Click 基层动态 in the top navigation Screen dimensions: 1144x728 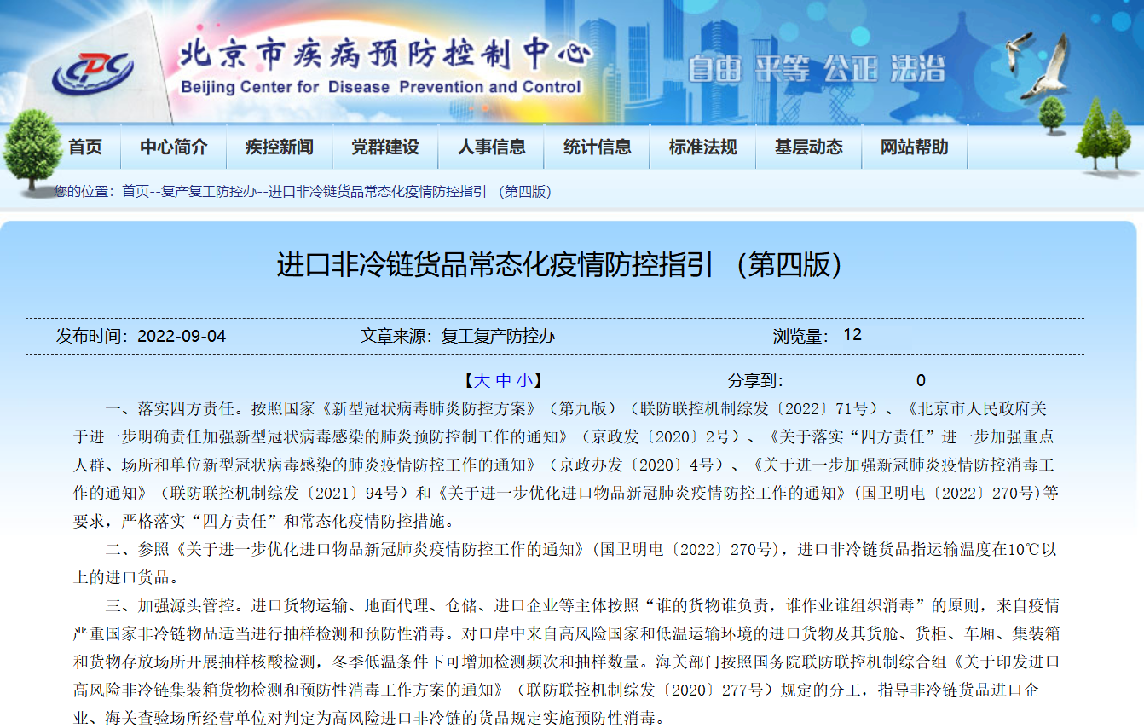click(x=808, y=147)
